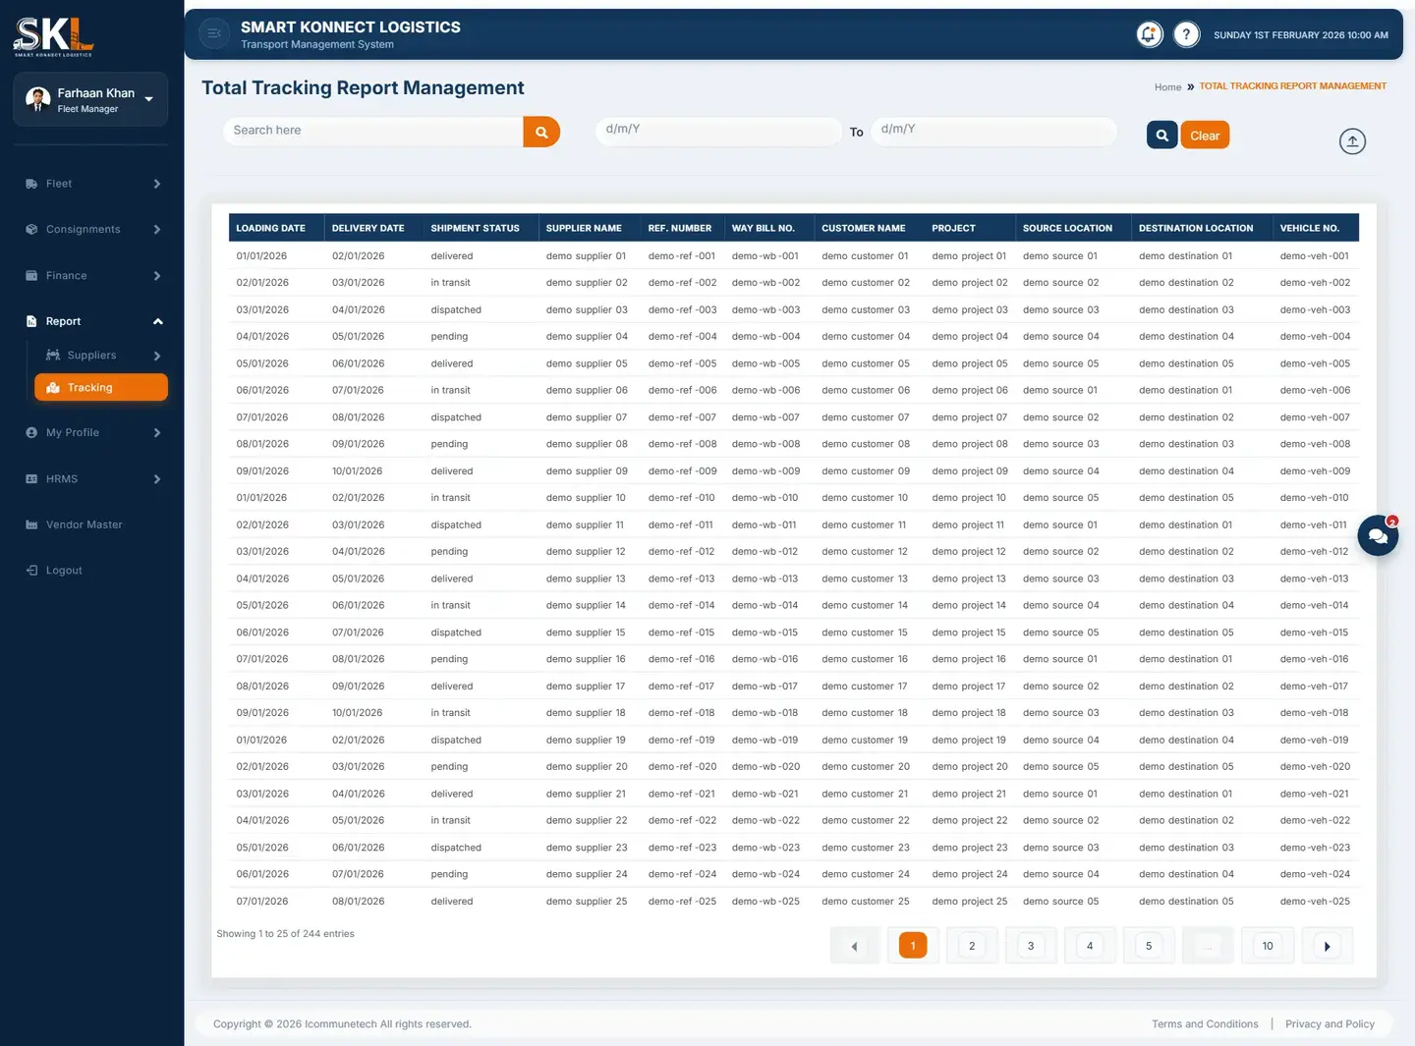Click the Clear button
The height and width of the screenshot is (1046, 1415).
pyautogui.click(x=1205, y=136)
